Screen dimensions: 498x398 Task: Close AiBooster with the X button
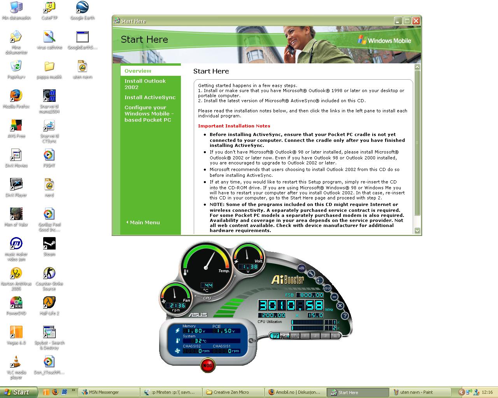coord(340,306)
